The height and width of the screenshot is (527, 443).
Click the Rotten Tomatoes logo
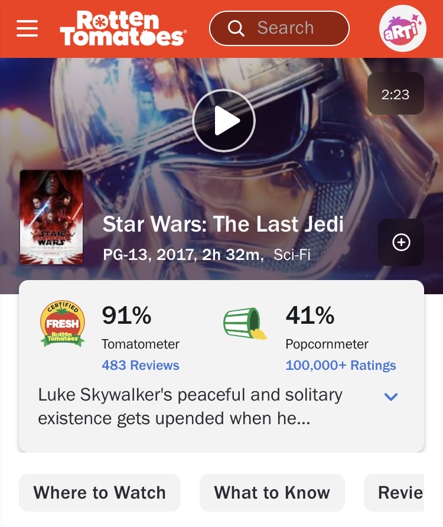123,28
